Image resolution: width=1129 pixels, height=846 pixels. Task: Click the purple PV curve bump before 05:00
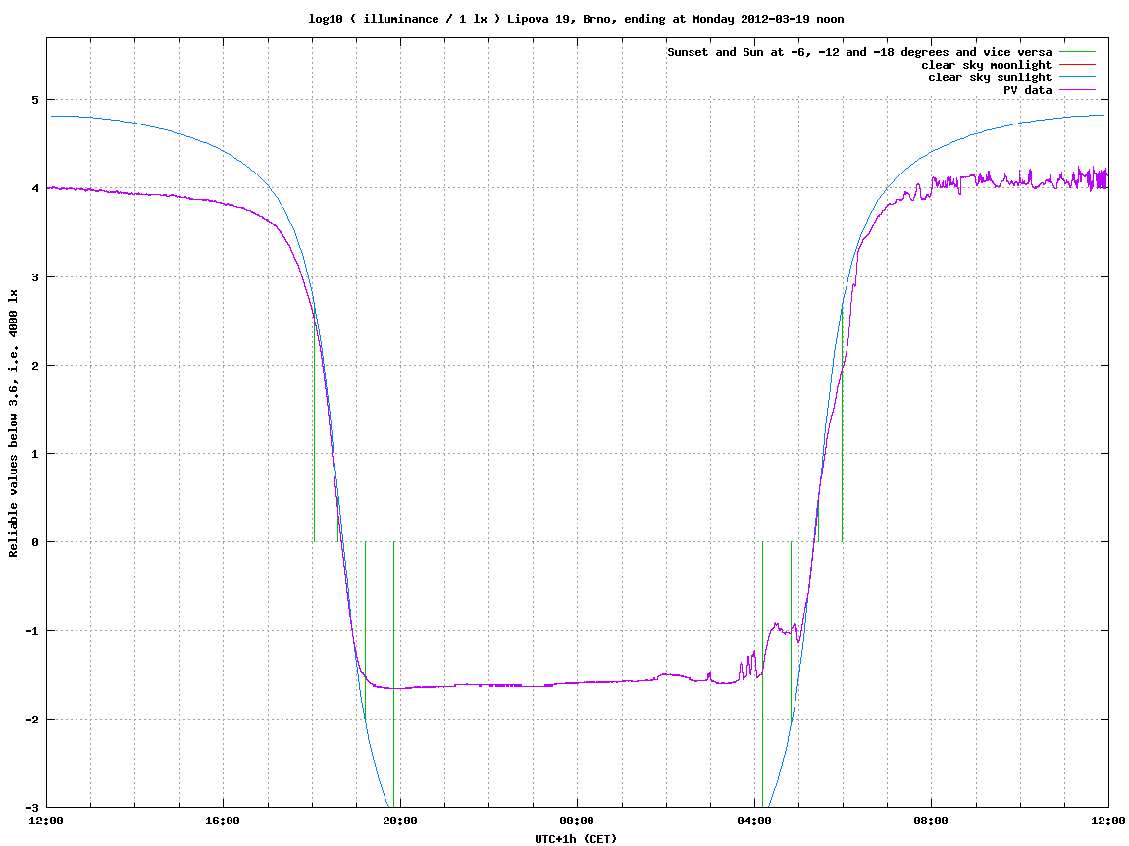(x=781, y=629)
